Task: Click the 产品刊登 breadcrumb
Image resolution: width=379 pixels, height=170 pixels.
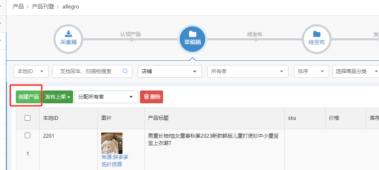Action: pos(43,6)
